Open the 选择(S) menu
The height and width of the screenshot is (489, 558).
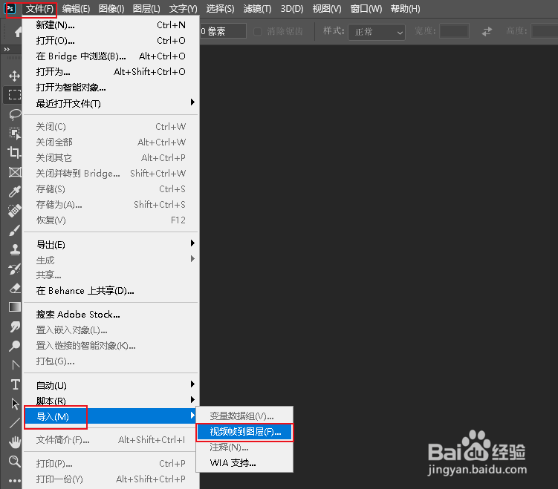tap(220, 8)
